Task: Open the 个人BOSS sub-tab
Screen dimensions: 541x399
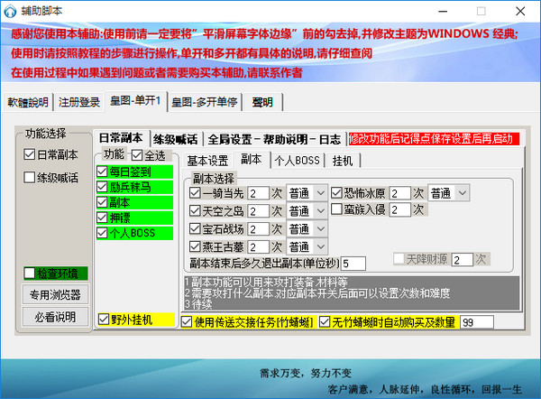Action: (x=297, y=161)
